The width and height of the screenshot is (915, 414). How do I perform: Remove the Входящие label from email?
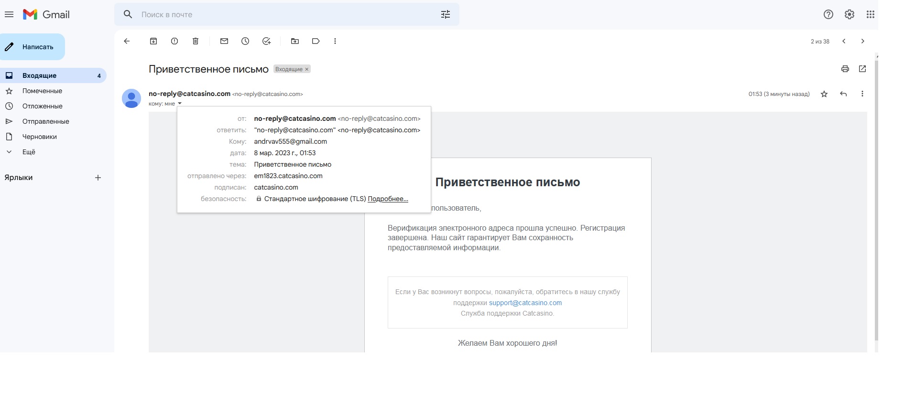tap(307, 69)
